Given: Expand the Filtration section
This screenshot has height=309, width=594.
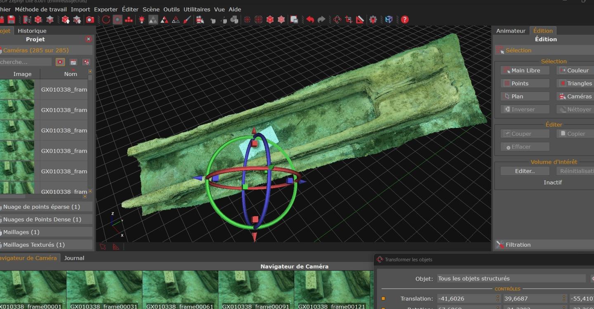Looking at the screenshot, I should click(x=544, y=245).
